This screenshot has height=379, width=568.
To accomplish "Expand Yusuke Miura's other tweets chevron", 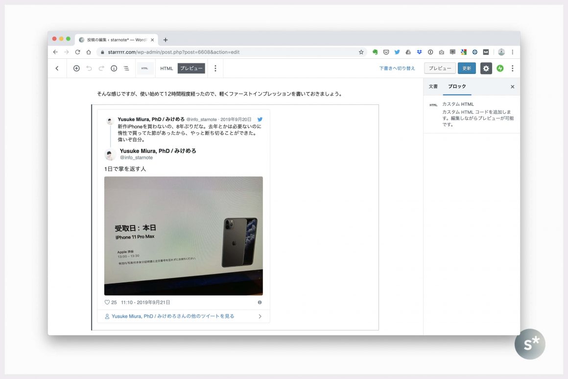I will [x=260, y=317].
